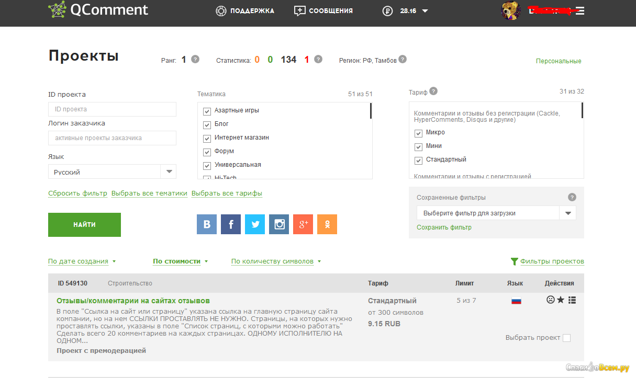Toggle Блог checkbox
This screenshot has height=378, width=636.
[207, 125]
